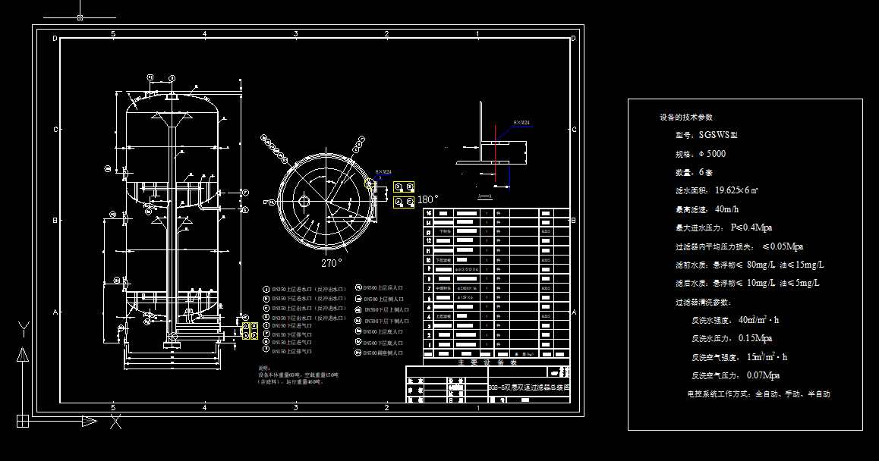879x461 pixels.
Task: Click the drawing title SGS-5 in title block
Action: 528,387
